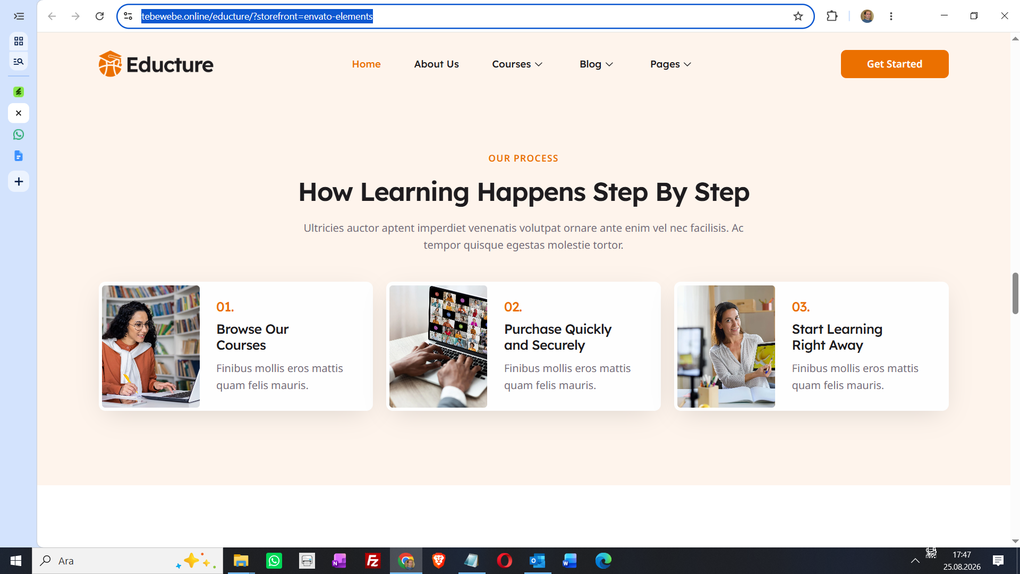Expand the sidebar toggle at the top

(19, 16)
